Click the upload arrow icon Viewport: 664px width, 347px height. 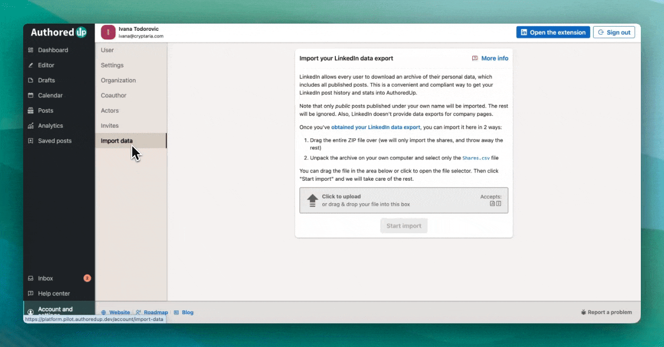tap(312, 200)
